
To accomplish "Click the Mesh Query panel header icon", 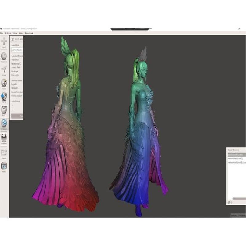I will 13,39.
